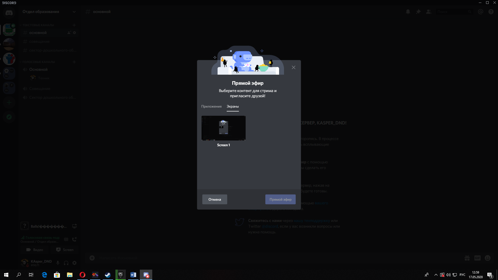
Task: Open emoji picker icon
Action: click(x=488, y=258)
